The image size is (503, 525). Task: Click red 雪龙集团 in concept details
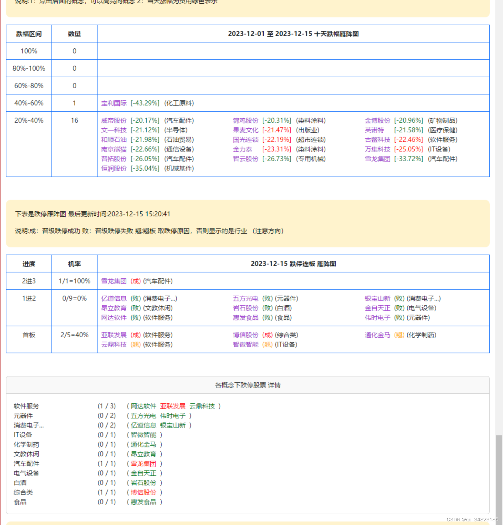click(x=143, y=464)
